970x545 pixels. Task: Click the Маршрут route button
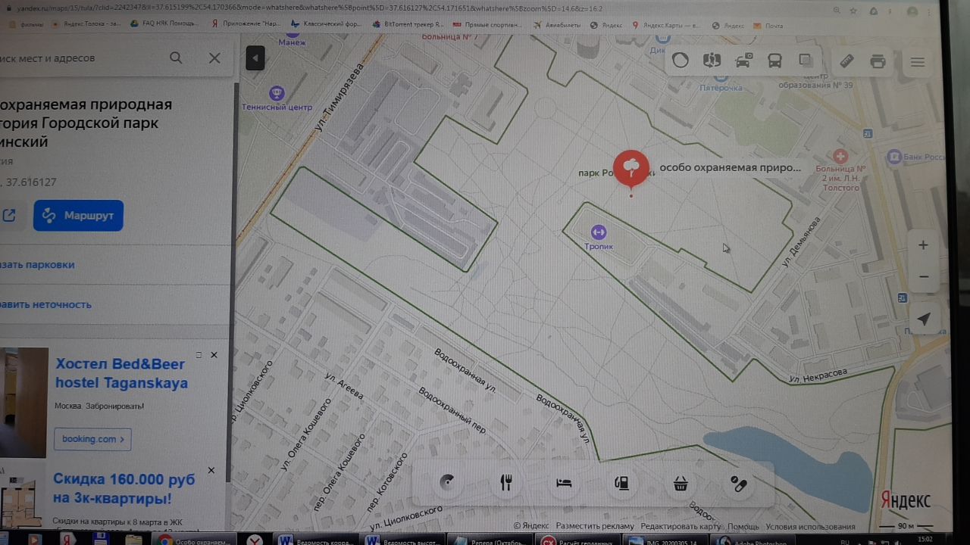(78, 216)
